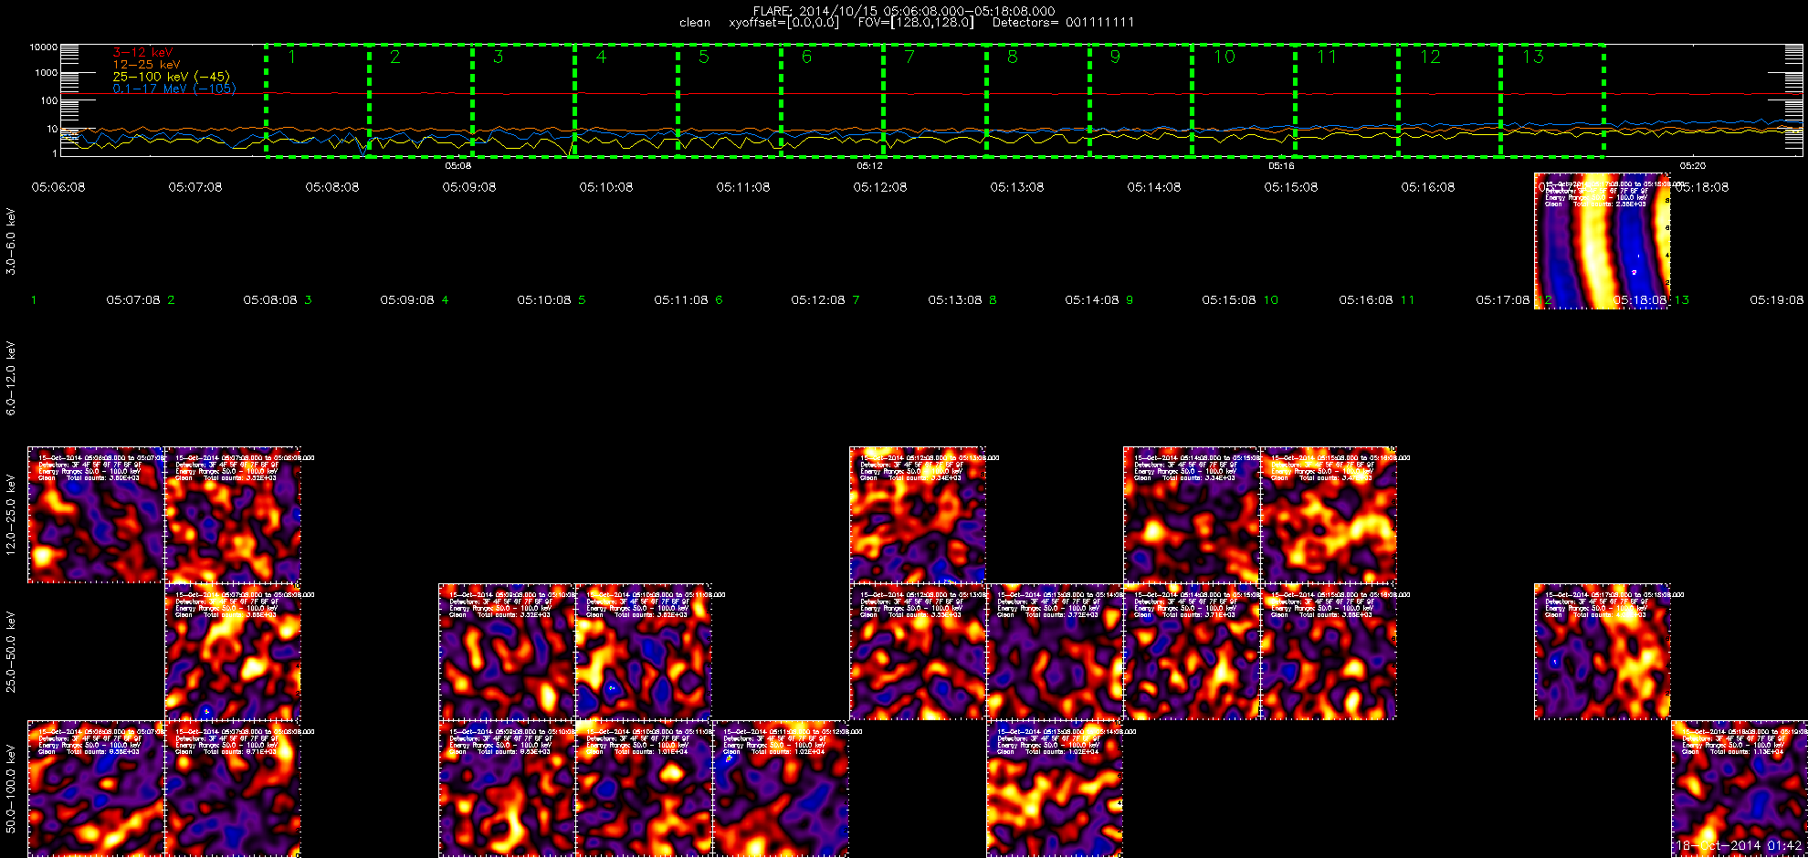
Task: Open the 25–50 keV image starting 05:14:08
Action: point(1192,652)
